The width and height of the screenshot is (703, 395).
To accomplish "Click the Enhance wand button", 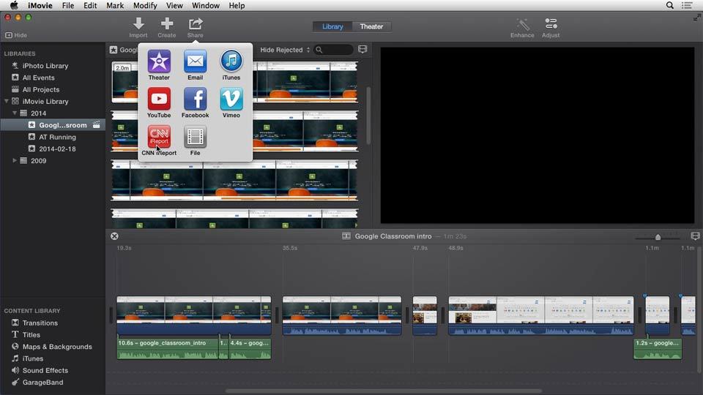I will coord(522,28).
